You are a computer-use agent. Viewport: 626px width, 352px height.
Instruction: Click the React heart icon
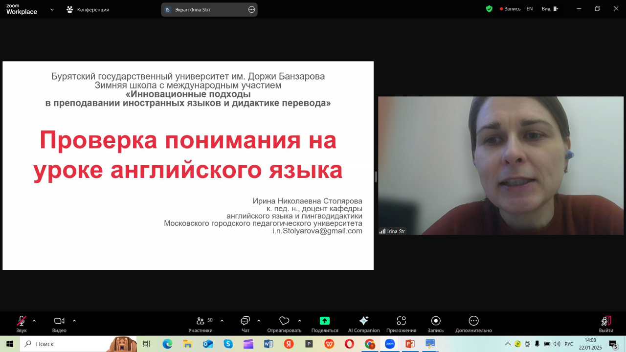point(284,321)
